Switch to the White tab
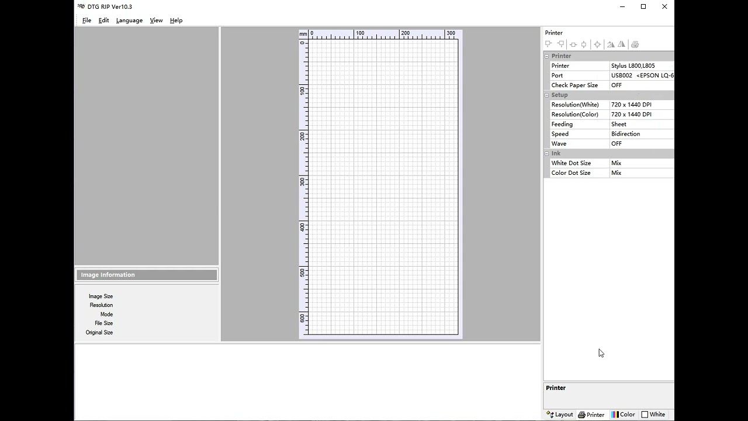Viewport: 748px width, 421px height. pos(653,415)
